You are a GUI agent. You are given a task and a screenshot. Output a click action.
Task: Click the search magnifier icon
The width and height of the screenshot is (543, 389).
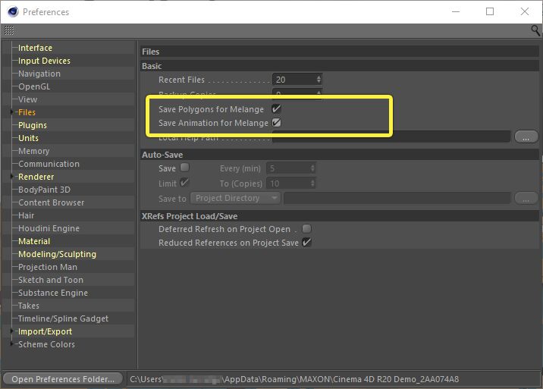point(535,30)
